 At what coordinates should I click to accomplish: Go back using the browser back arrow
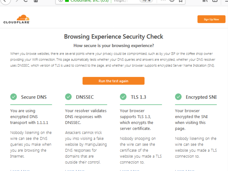coord(5,1)
